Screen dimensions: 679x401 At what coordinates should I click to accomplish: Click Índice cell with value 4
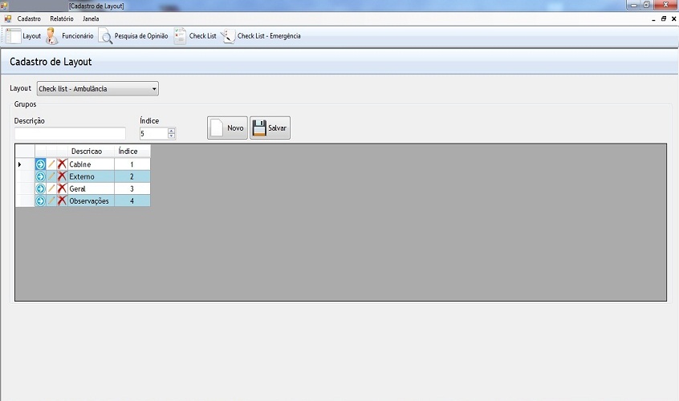pos(132,200)
